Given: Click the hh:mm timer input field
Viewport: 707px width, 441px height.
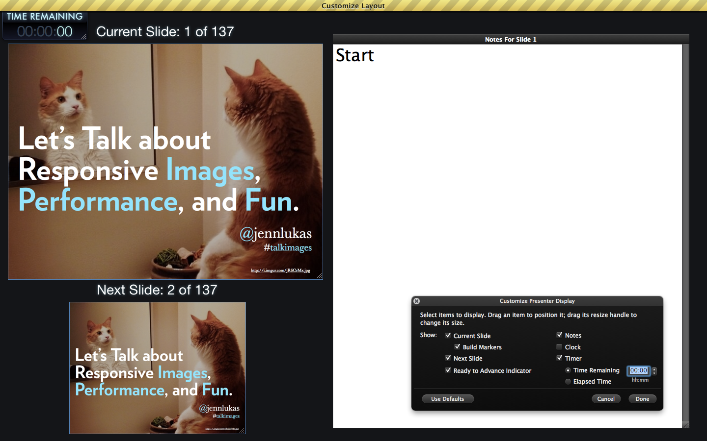Looking at the screenshot, I should 638,370.
